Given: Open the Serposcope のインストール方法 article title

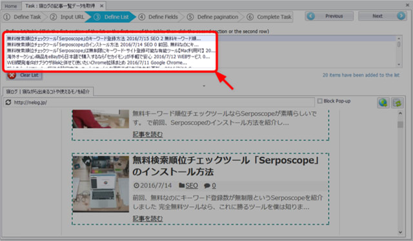Looking at the screenshot, I should pos(226,166).
